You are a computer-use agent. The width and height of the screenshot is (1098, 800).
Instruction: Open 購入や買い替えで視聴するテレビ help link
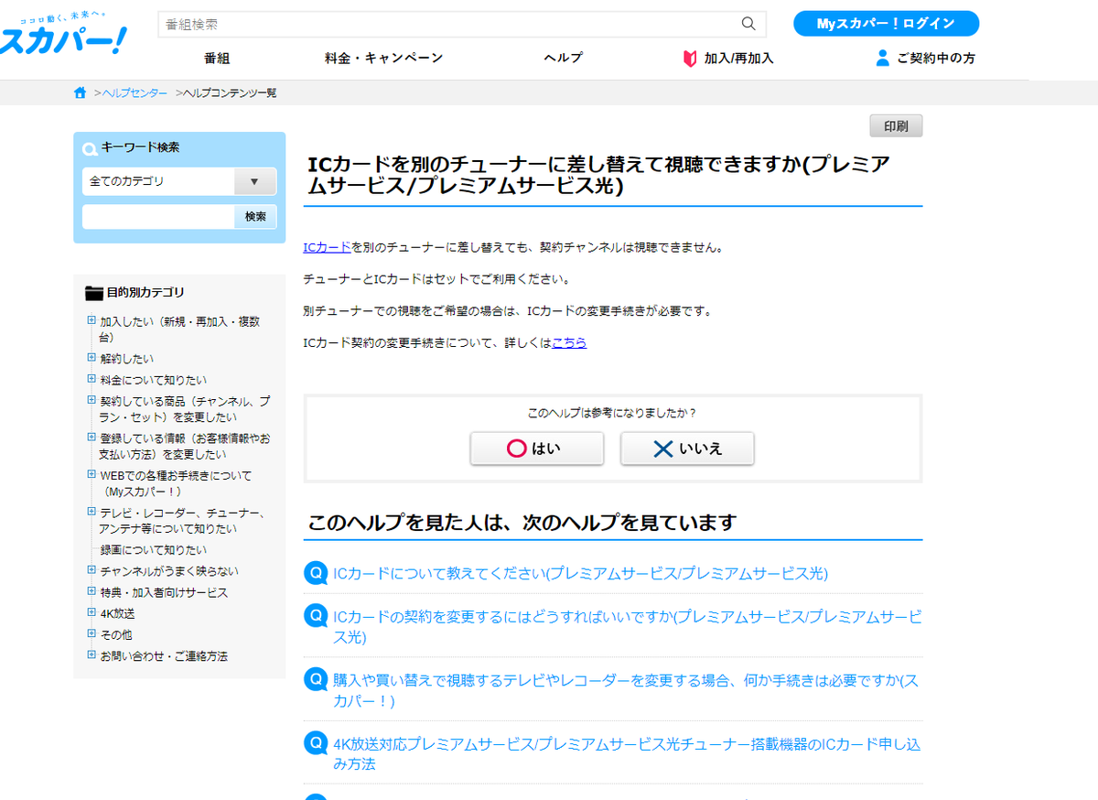coord(628,690)
